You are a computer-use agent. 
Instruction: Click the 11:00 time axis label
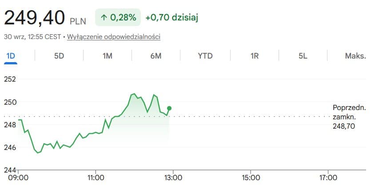coord(95,177)
